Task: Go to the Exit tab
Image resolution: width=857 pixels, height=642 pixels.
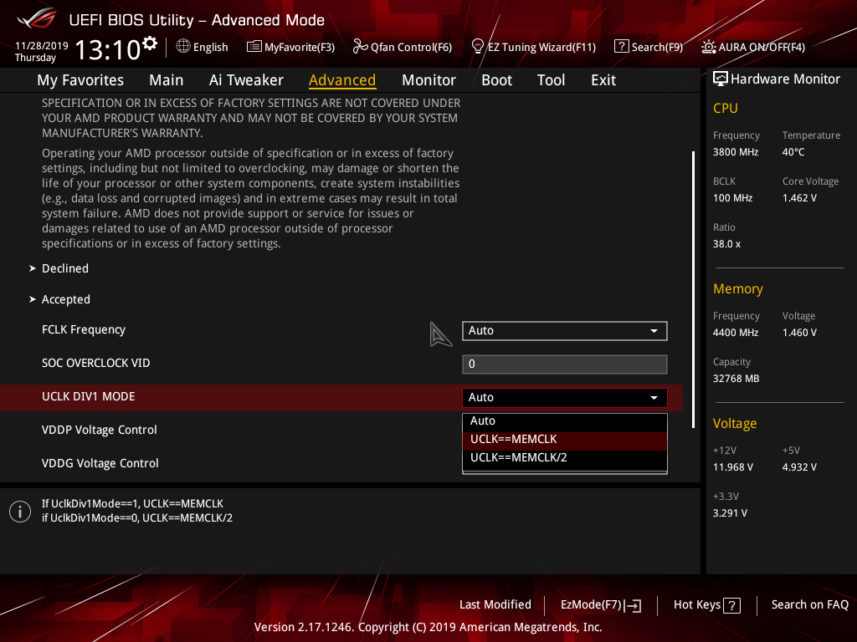Action: point(603,79)
